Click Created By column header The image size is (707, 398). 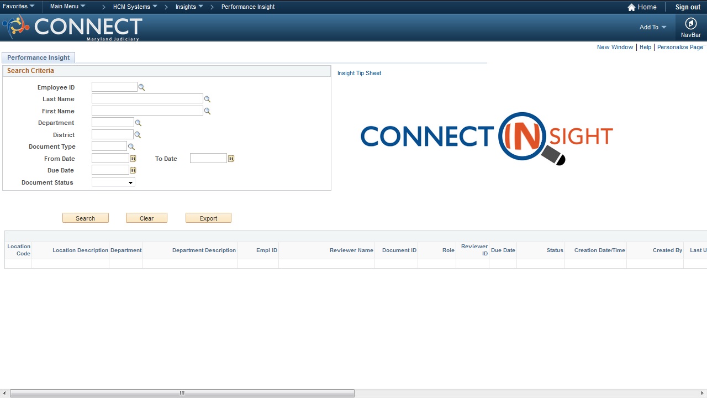(x=667, y=250)
